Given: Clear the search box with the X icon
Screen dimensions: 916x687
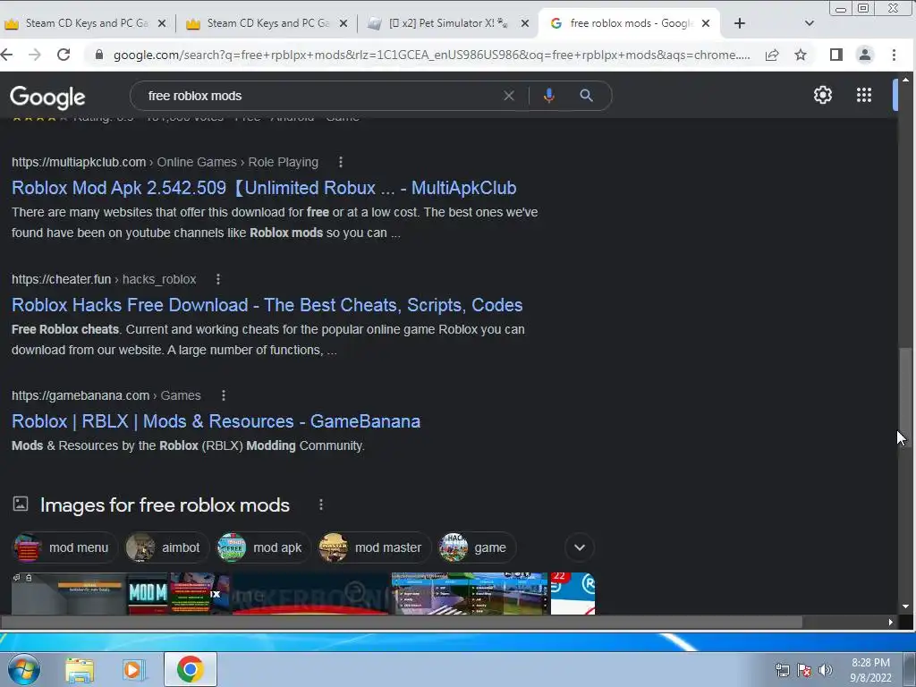Looking at the screenshot, I should (x=509, y=96).
